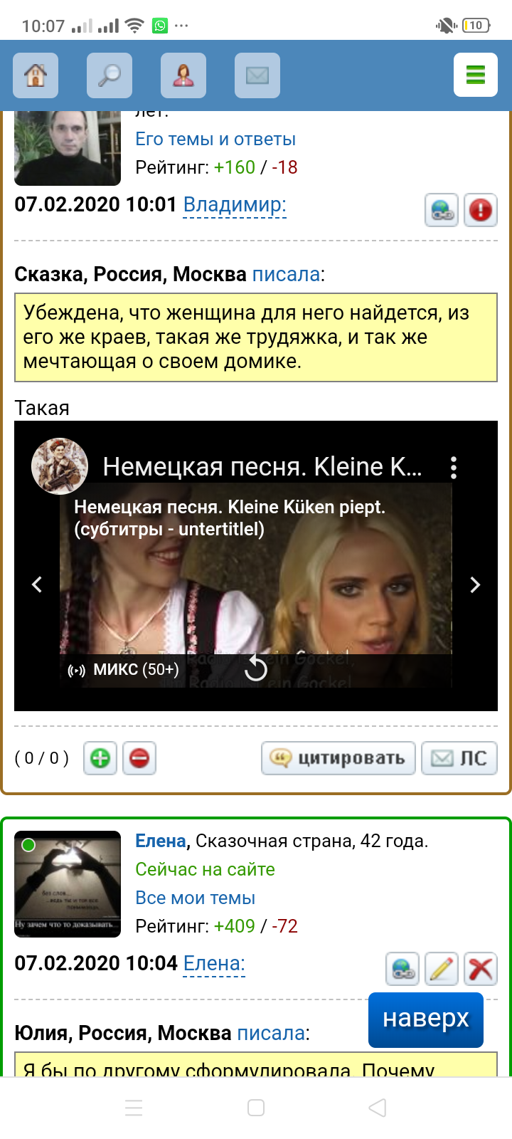Image resolution: width=512 pixels, height=1139 pixels.
Task: Open the messages envelope icon
Action: (x=257, y=75)
